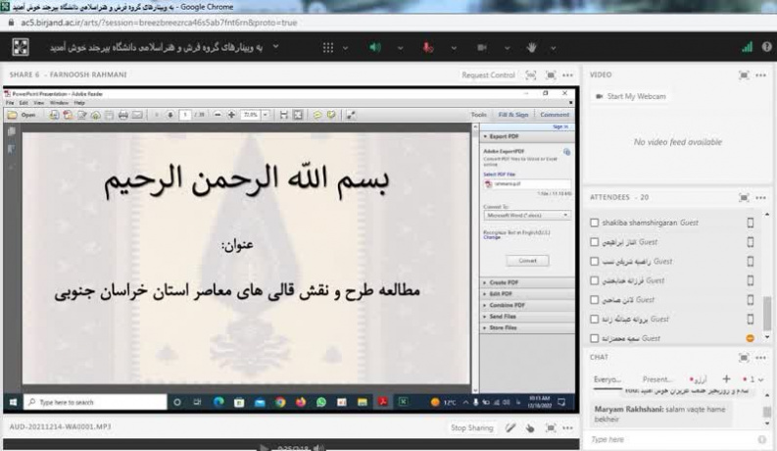
Task: Click the raise hand icon
Action: [532, 46]
